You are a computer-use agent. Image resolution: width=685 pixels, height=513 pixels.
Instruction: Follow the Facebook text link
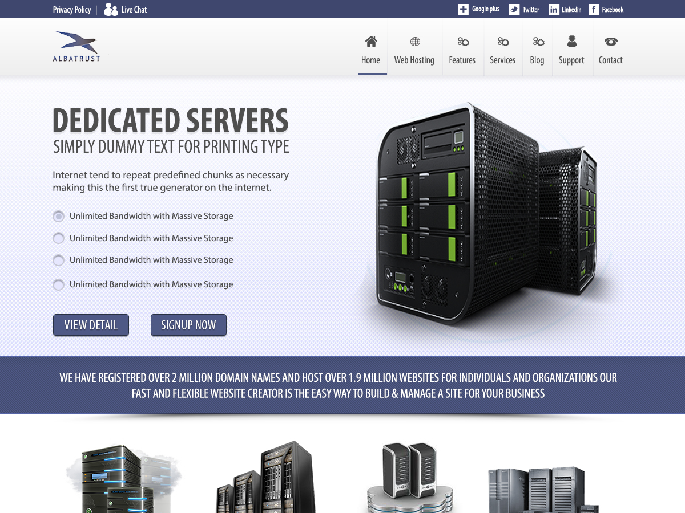tap(613, 9)
